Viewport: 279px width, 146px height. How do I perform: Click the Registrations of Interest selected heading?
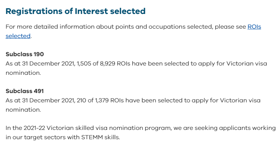pos(75,11)
